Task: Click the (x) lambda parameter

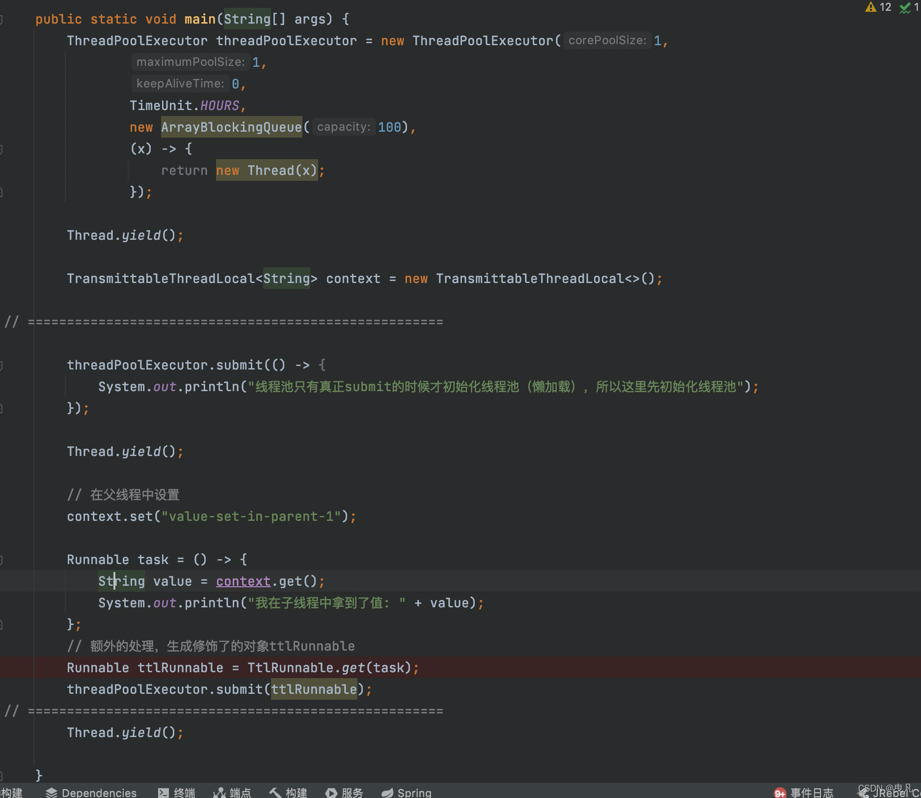Action: [141, 149]
